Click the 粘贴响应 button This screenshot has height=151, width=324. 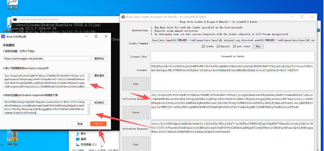(x=99, y=102)
